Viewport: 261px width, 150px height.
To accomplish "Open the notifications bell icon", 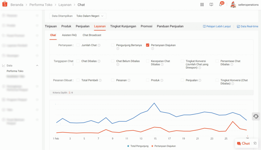I will [x=220, y=5].
